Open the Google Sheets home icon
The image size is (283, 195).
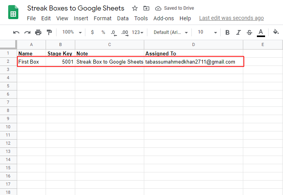(x=13, y=12)
